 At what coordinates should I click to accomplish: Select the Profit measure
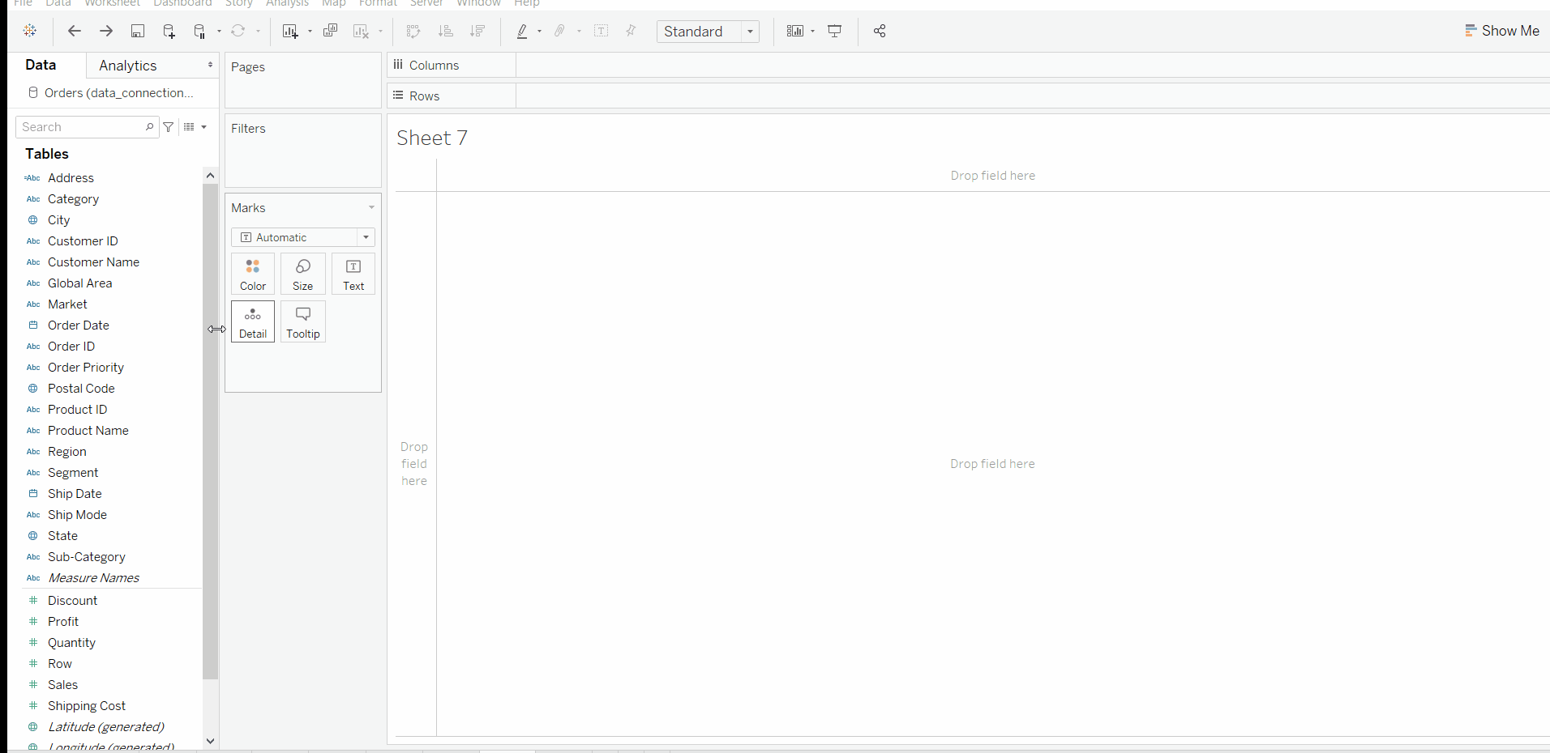[x=63, y=622]
